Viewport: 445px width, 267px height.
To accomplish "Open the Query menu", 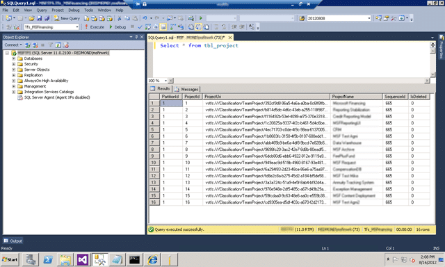I will tap(42, 10).
